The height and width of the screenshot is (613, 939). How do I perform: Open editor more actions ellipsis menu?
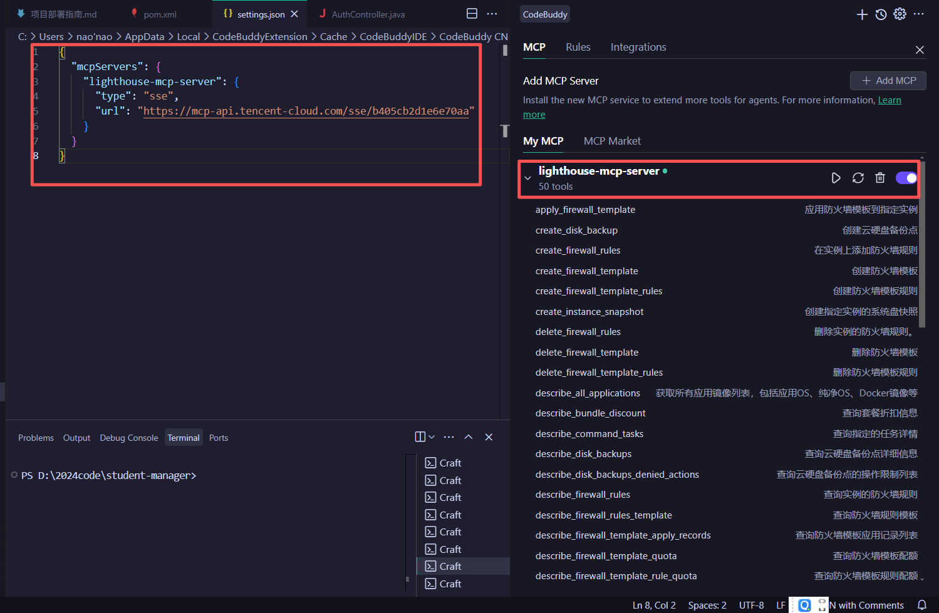click(492, 14)
